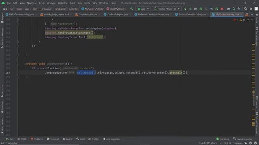Open the App Inspection tool window

tap(112, 139)
